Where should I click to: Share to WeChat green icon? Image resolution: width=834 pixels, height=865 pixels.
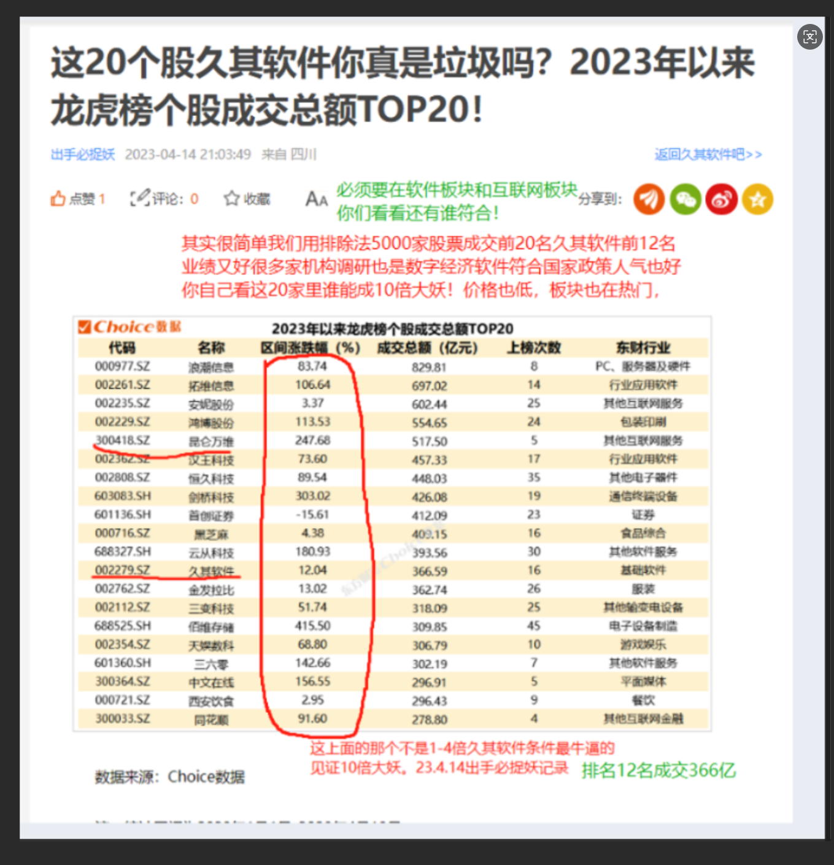tap(685, 199)
